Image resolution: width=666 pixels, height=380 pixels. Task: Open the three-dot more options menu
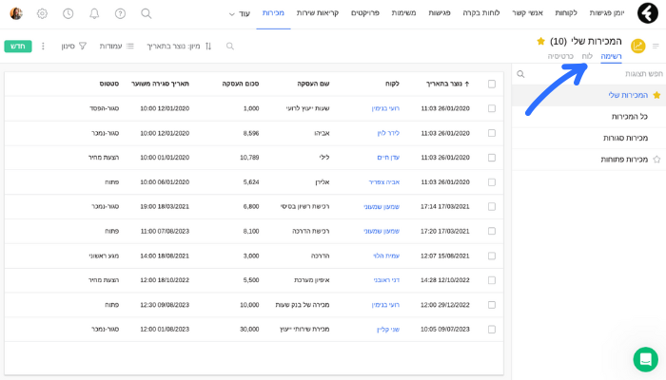coord(43,46)
